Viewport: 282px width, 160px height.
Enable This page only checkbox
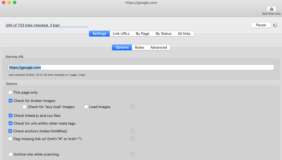(x=10, y=92)
